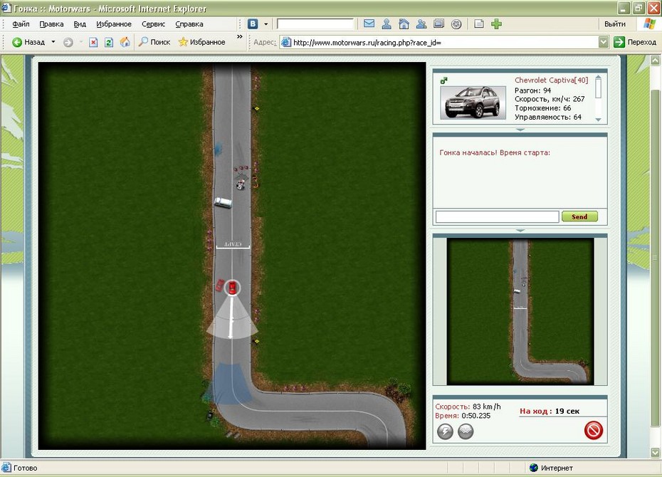Click the green male gender symbol icon
The image size is (662, 477).
point(443,80)
